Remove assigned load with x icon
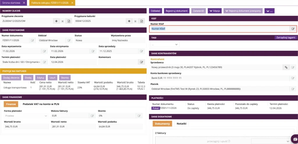This screenshot has height=144, width=298. [x=135, y=21]
